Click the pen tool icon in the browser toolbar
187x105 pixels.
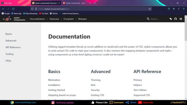(x=179, y=9)
